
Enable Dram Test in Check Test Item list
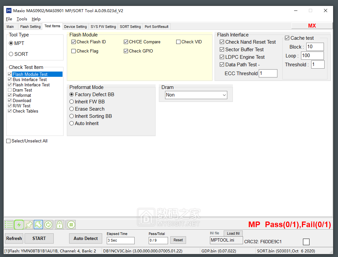pyautogui.click(x=10, y=90)
